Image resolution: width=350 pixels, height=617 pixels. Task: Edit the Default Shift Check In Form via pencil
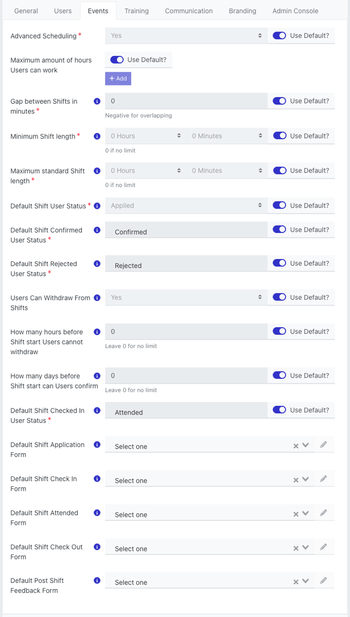click(x=323, y=479)
